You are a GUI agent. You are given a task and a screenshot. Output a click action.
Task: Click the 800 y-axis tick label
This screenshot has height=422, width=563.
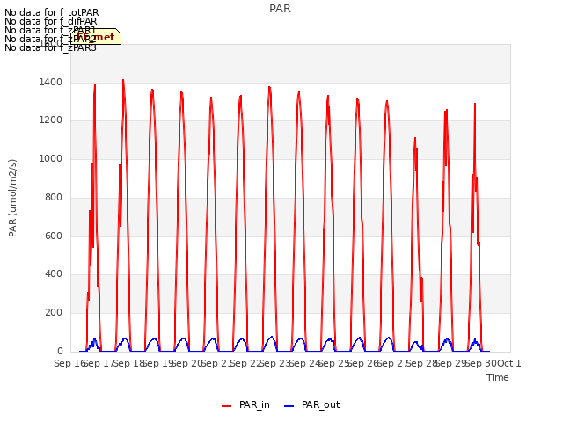pyautogui.click(x=54, y=197)
